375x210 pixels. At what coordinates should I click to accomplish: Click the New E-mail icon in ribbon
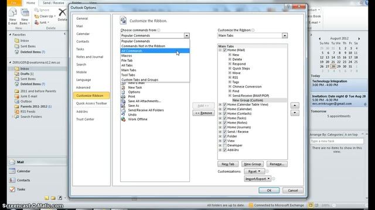[13, 13]
